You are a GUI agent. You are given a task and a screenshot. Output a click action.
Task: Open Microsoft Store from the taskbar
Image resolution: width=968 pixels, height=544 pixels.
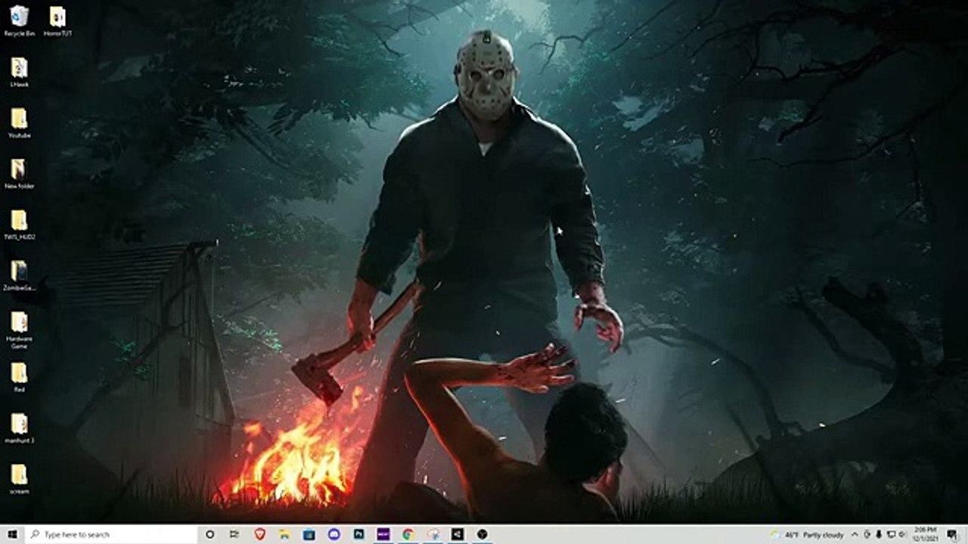pyautogui.click(x=309, y=534)
